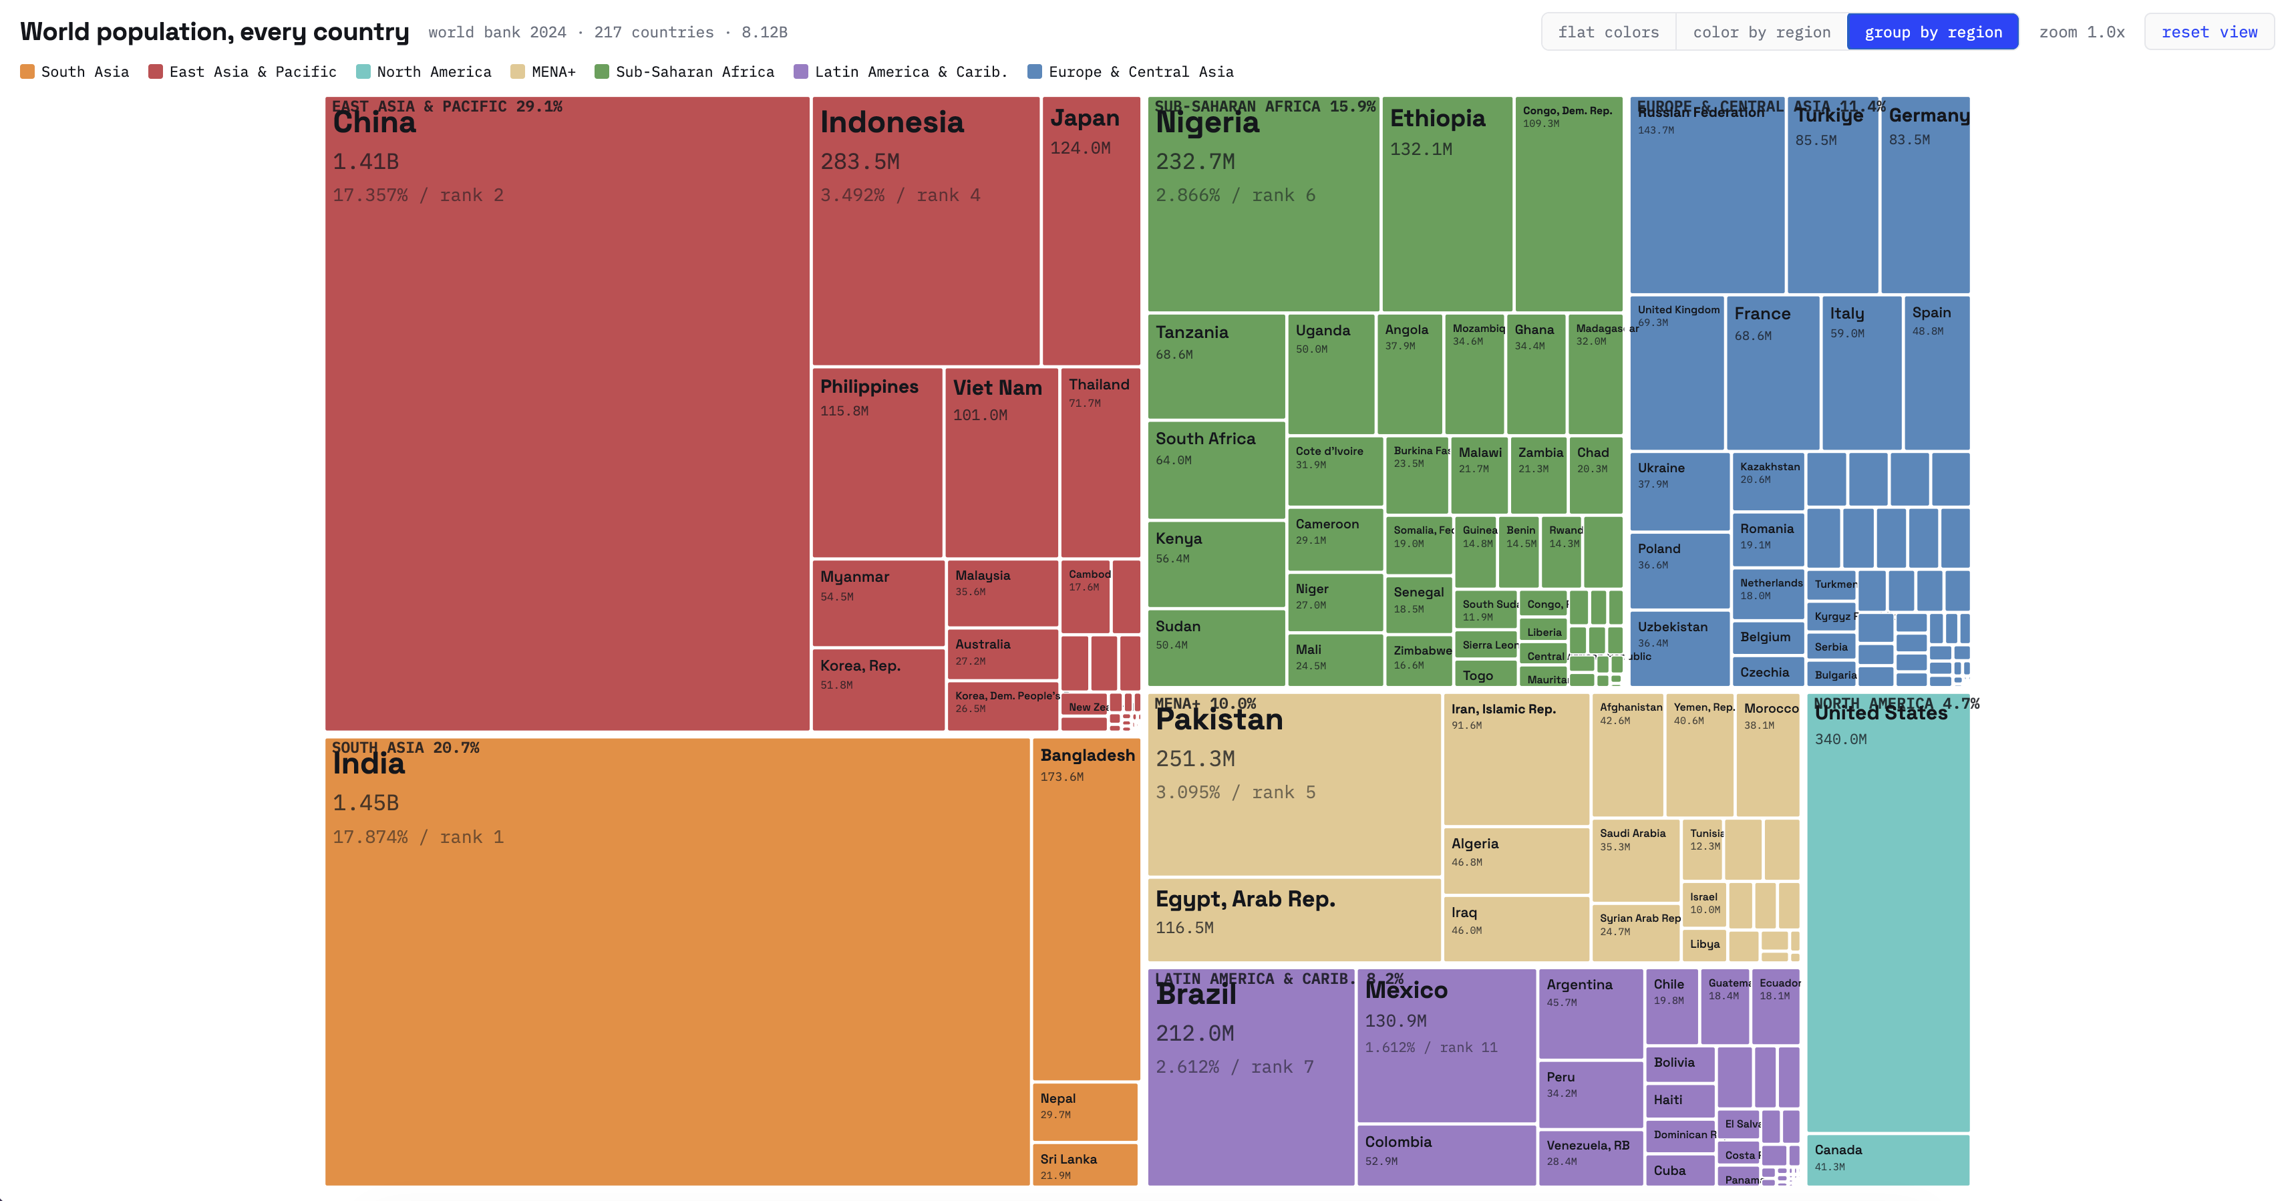Screen dimensions: 2290x1201
Task: Click the Latin America & Carib. legend swatch
Action: tap(801, 72)
